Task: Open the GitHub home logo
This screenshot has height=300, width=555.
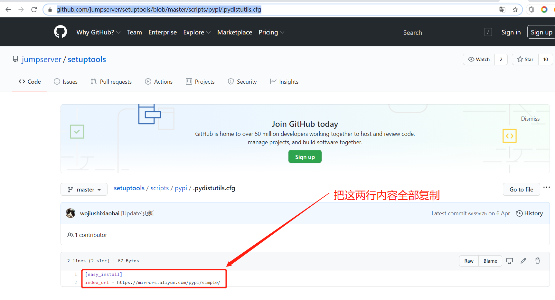Action: (61, 32)
